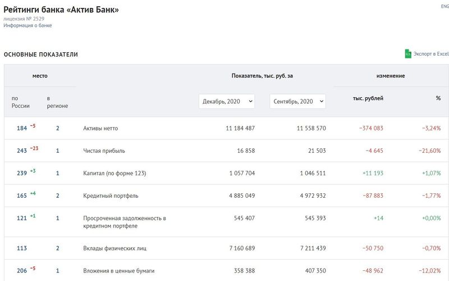449x281 pixels.
Task: Open region rank 1 in Вложения в ценные бумаги row
Action: tap(58, 270)
